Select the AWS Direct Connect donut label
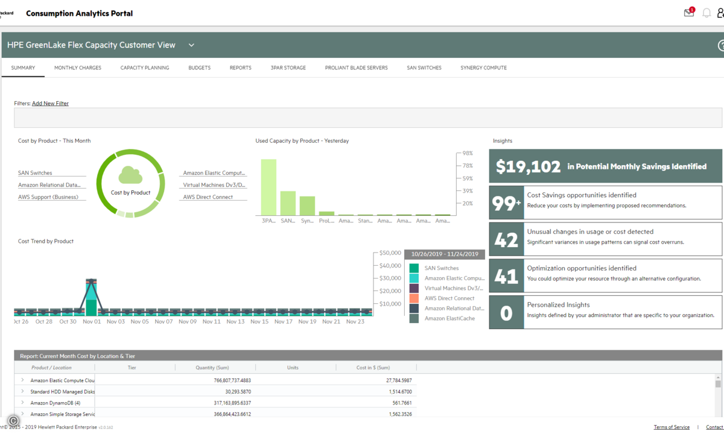 (x=208, y=197)
